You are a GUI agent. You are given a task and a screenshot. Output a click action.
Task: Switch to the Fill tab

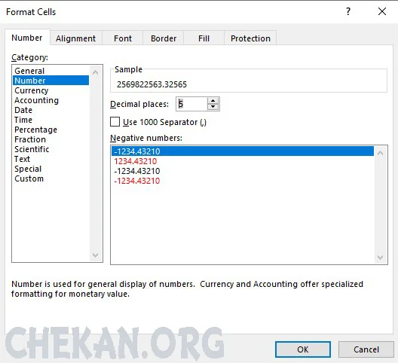pos(204,38)
